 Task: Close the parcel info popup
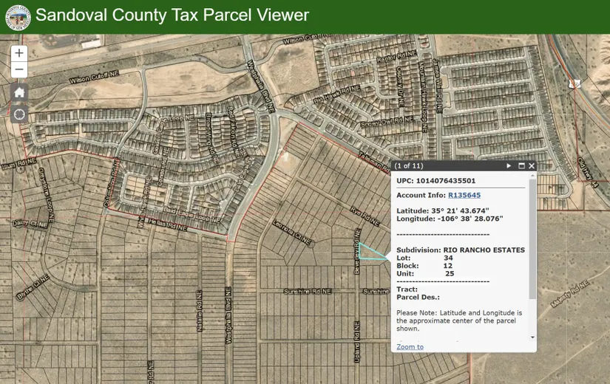pyautogui.click(x=531, y=166)
